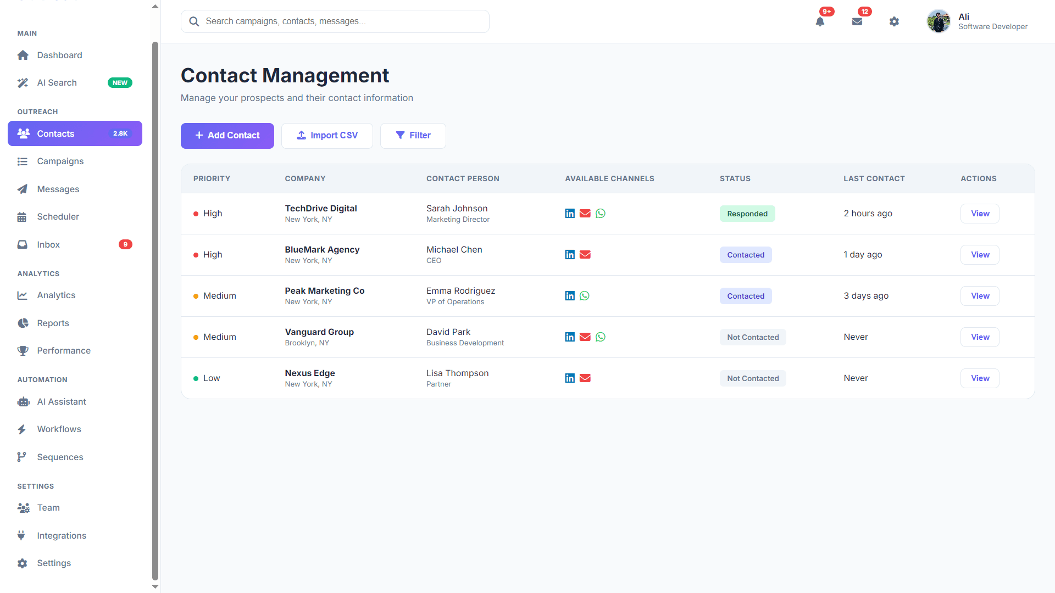The image size is (1055, 593).
Task: Click David Park's email channel icon
Action: (585, 337)
